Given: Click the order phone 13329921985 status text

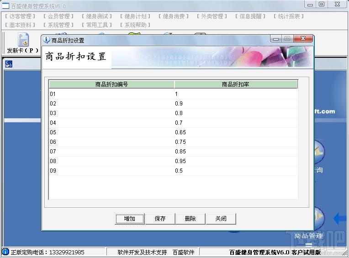Looking at the screenshot, I should 48,252.
